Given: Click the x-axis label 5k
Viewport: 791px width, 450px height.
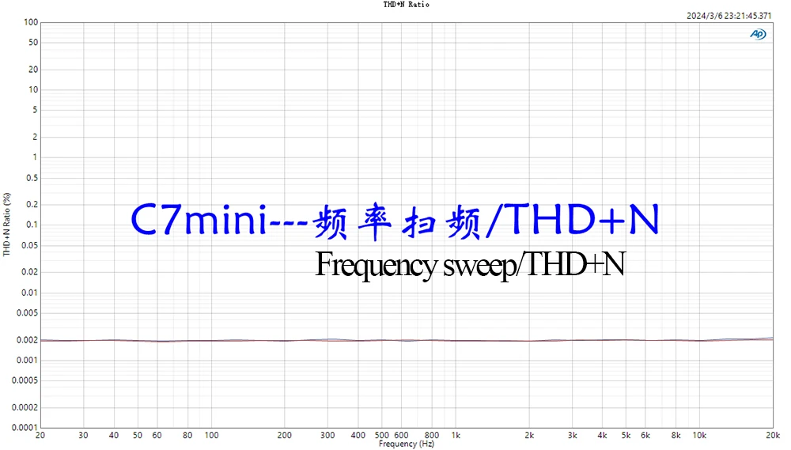Looking at the screenshot, I should pos(626,435).
